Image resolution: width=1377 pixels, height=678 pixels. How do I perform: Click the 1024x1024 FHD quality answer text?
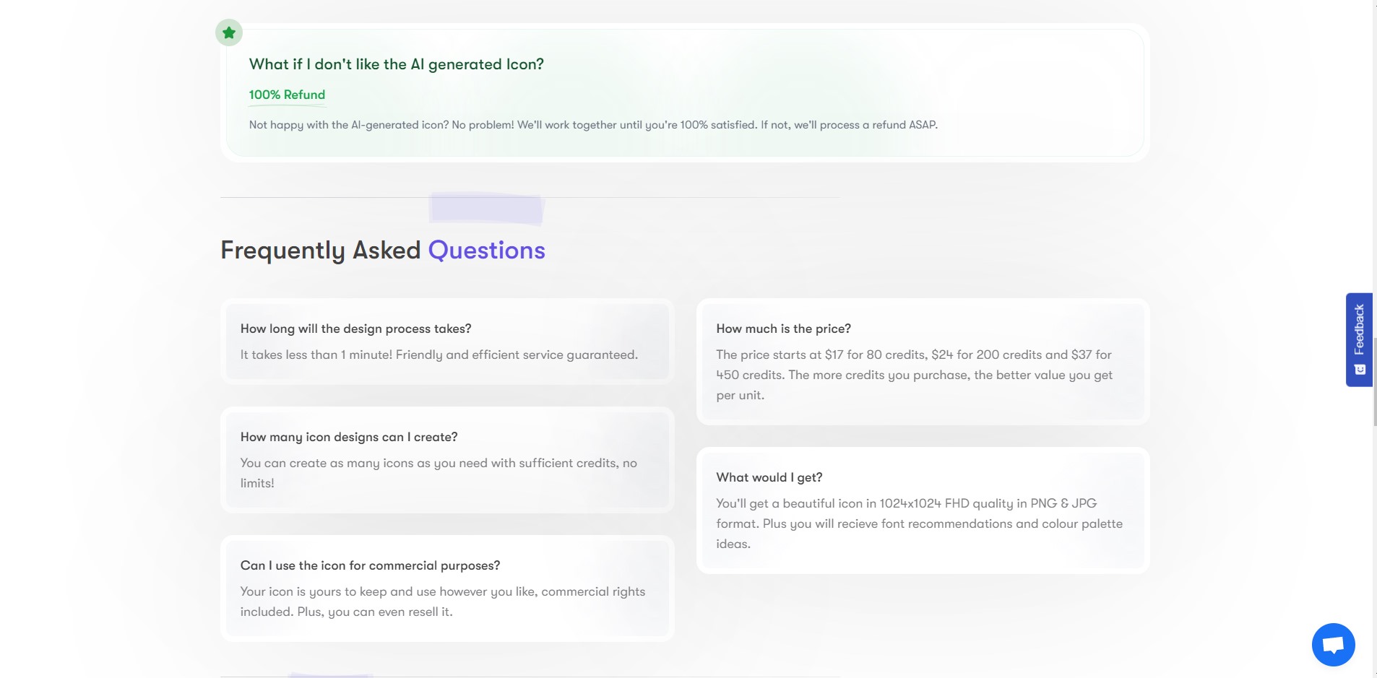[919, 523]
